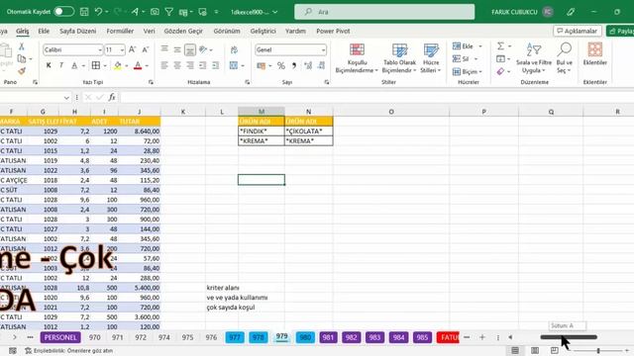Click the comma style icon

click(x=294, y=65)
